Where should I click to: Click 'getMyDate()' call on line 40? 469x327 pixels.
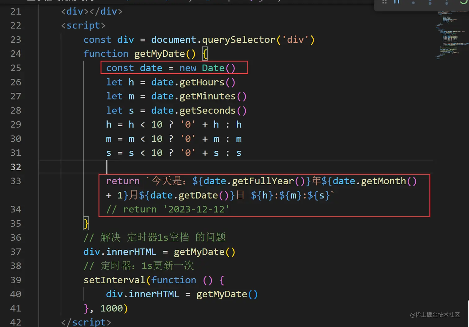click(x=227, y=294)
